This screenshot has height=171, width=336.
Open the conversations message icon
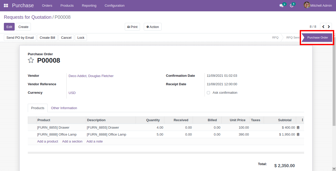(x=281, y=5)
